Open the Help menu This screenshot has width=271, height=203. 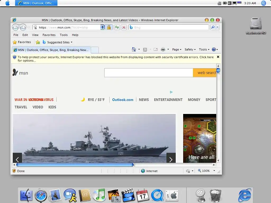pos(75,35)
